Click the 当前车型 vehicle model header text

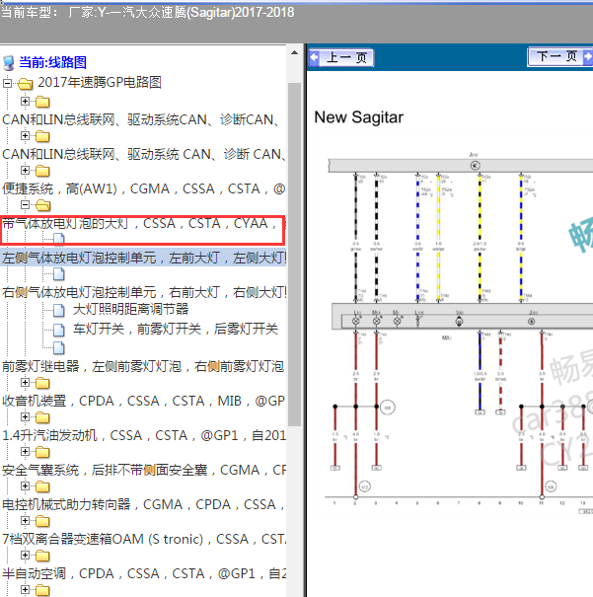[148, 13]
